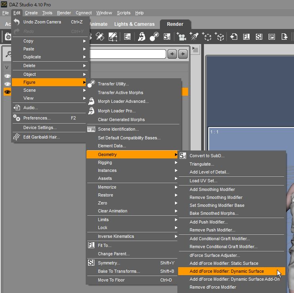This screenshot has height=293, width=294.
Task: Click the Convert to SubD toolbar icon
Action: [x=167, y=37]
